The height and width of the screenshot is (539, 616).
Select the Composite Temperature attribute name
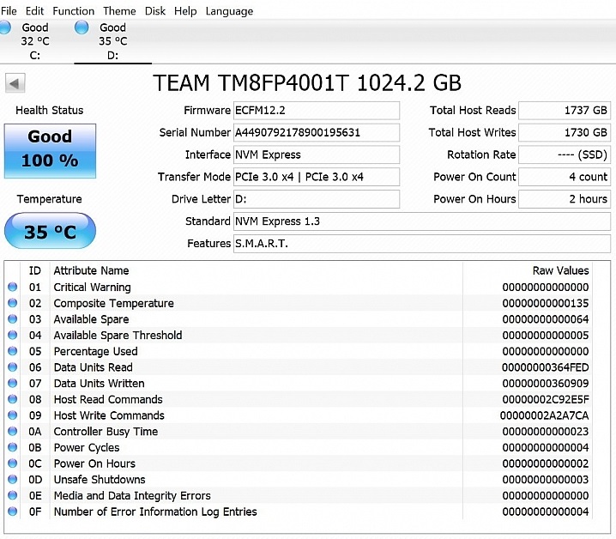click(113, 304)
